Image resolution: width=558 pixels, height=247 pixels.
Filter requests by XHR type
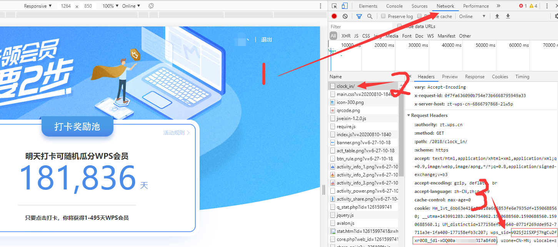coord(346,36)
